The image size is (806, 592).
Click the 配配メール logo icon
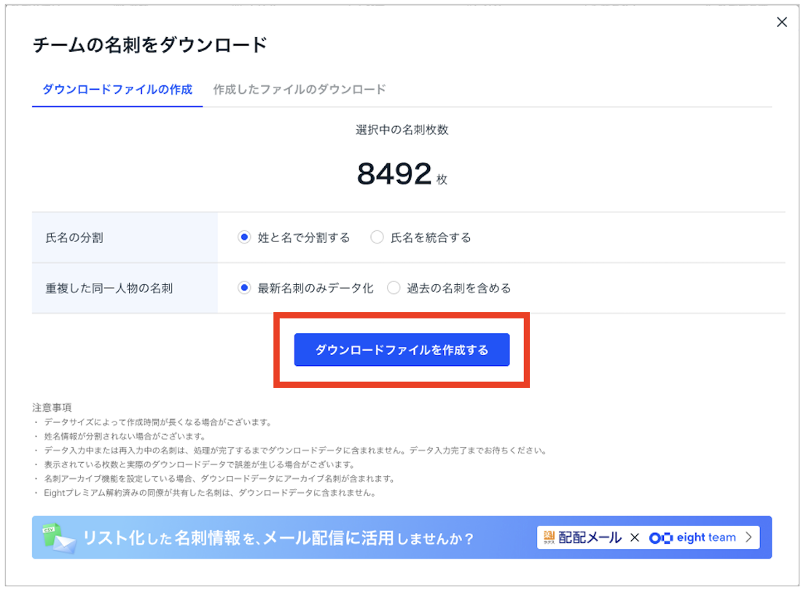click(549, 537)
